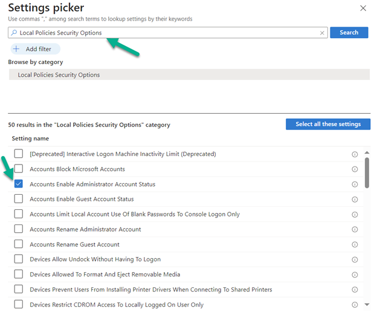This screenshot has width=377, height=320.
Task: Click the magnifier icon in search field
Action: pyautogui.click(x=14, y=33)
